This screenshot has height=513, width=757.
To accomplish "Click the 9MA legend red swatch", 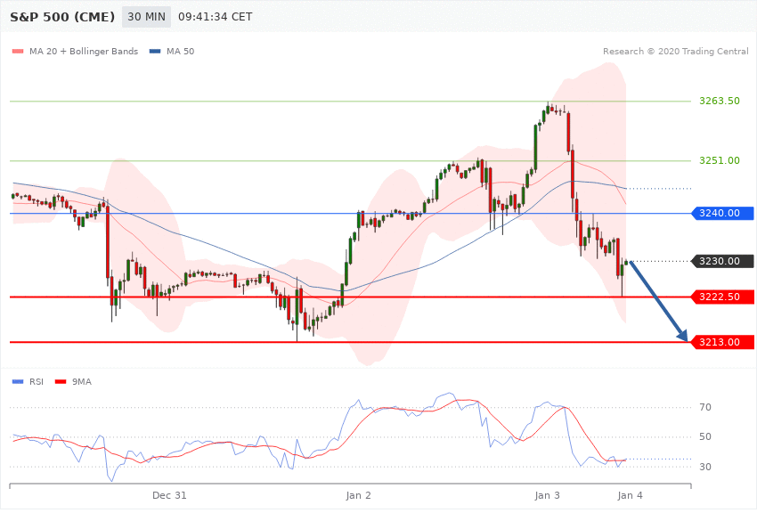I will point(61,382).
